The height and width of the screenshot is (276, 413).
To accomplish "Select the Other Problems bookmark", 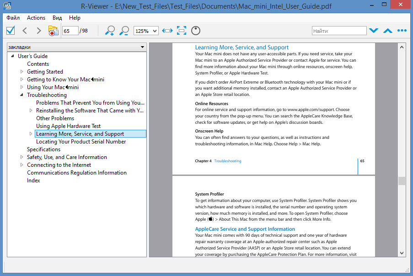I will [55, 118].
